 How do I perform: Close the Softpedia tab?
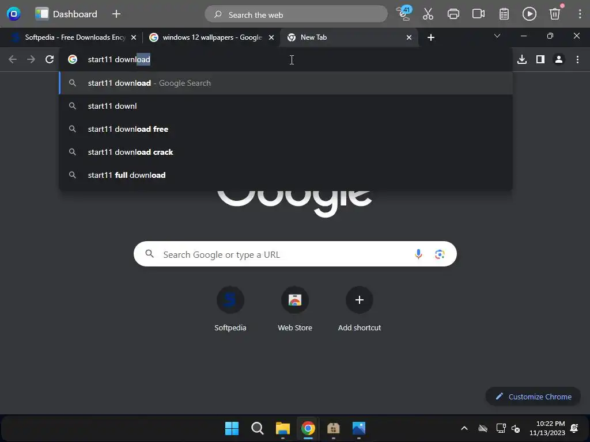134,37
